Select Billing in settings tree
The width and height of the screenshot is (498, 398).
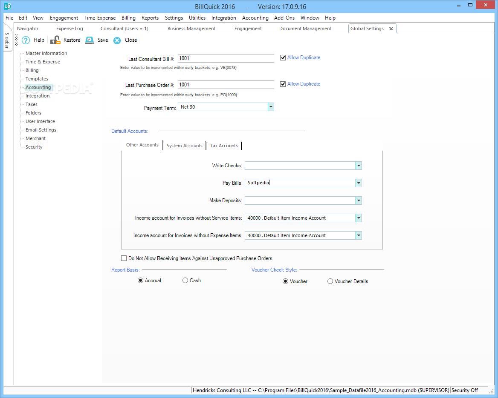coord(32,70)
